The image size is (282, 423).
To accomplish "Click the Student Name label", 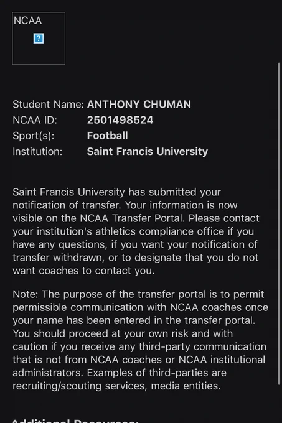I will [49, 105].
